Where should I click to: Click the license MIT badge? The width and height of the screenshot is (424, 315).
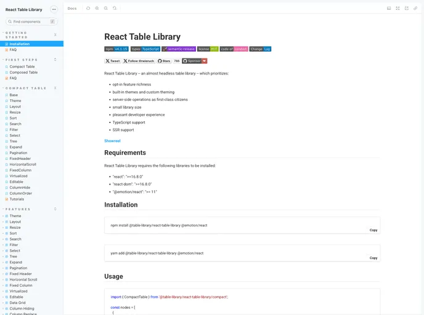(208, 49)
